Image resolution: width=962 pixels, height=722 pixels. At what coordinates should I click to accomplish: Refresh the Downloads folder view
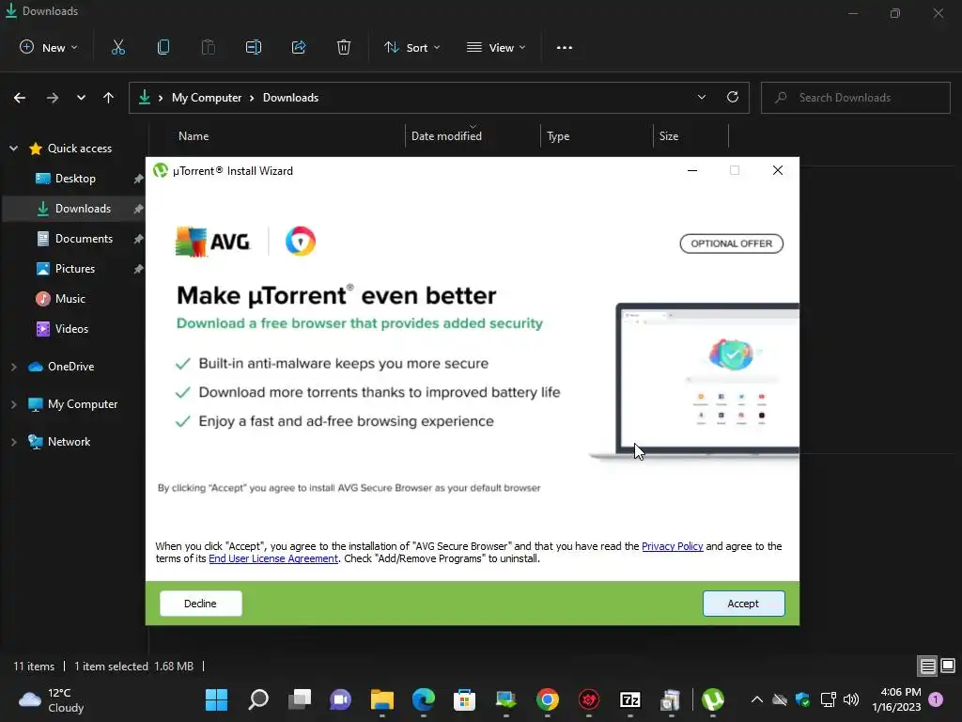[733, 97]
